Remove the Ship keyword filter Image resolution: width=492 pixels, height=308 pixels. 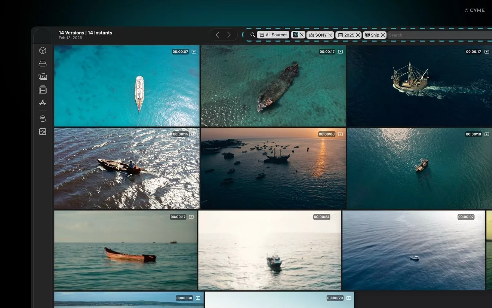[383, 35]
